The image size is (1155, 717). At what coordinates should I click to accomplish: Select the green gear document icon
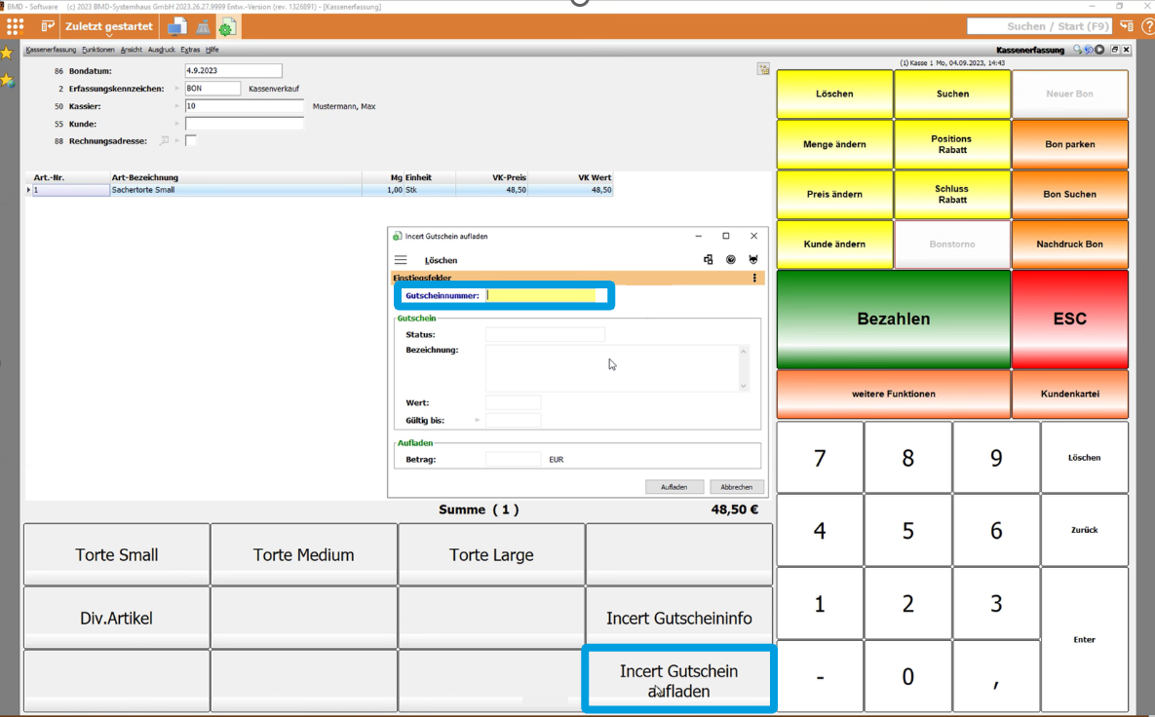pos(227,28)
